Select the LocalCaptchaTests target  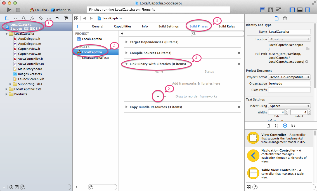(96, 58)
